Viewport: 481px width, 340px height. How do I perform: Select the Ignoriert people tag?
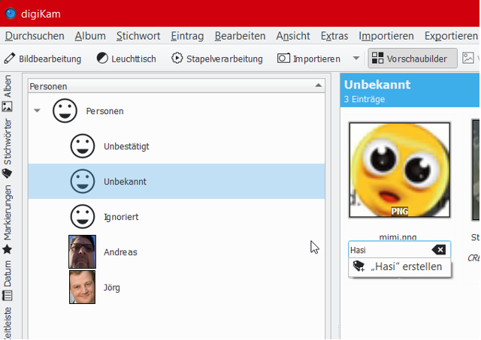coord(120,217)
